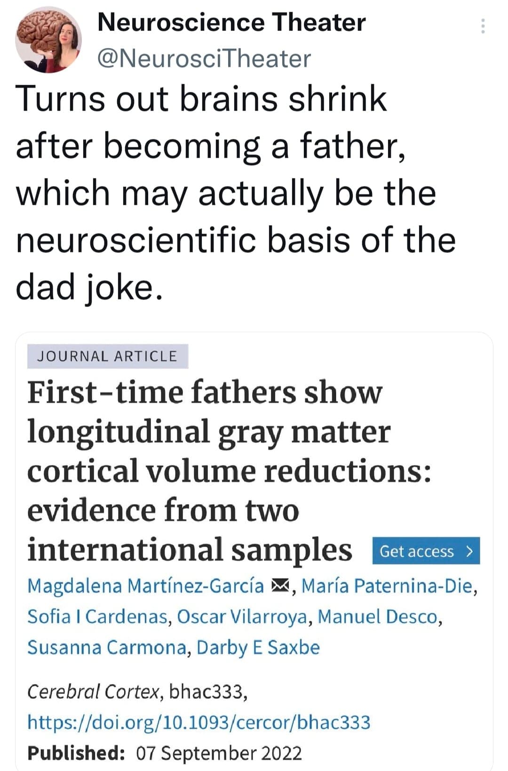Click author Oscar Vilarroya's name
Viewport: 508px width, 771px height.
click(x=242, y=617)
